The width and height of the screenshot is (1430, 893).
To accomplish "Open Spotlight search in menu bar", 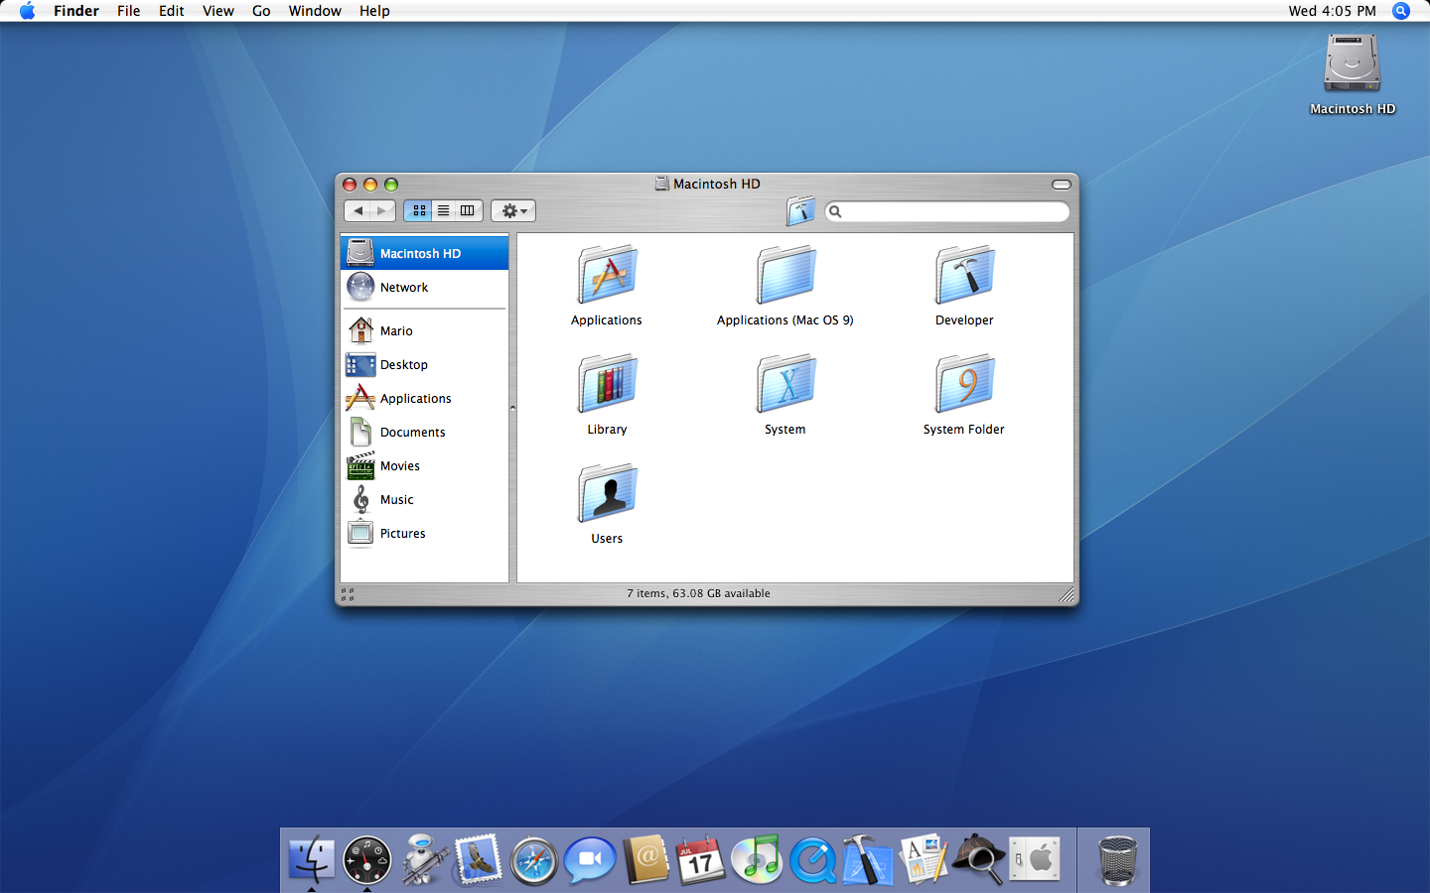I will [x=1401, y=11].
